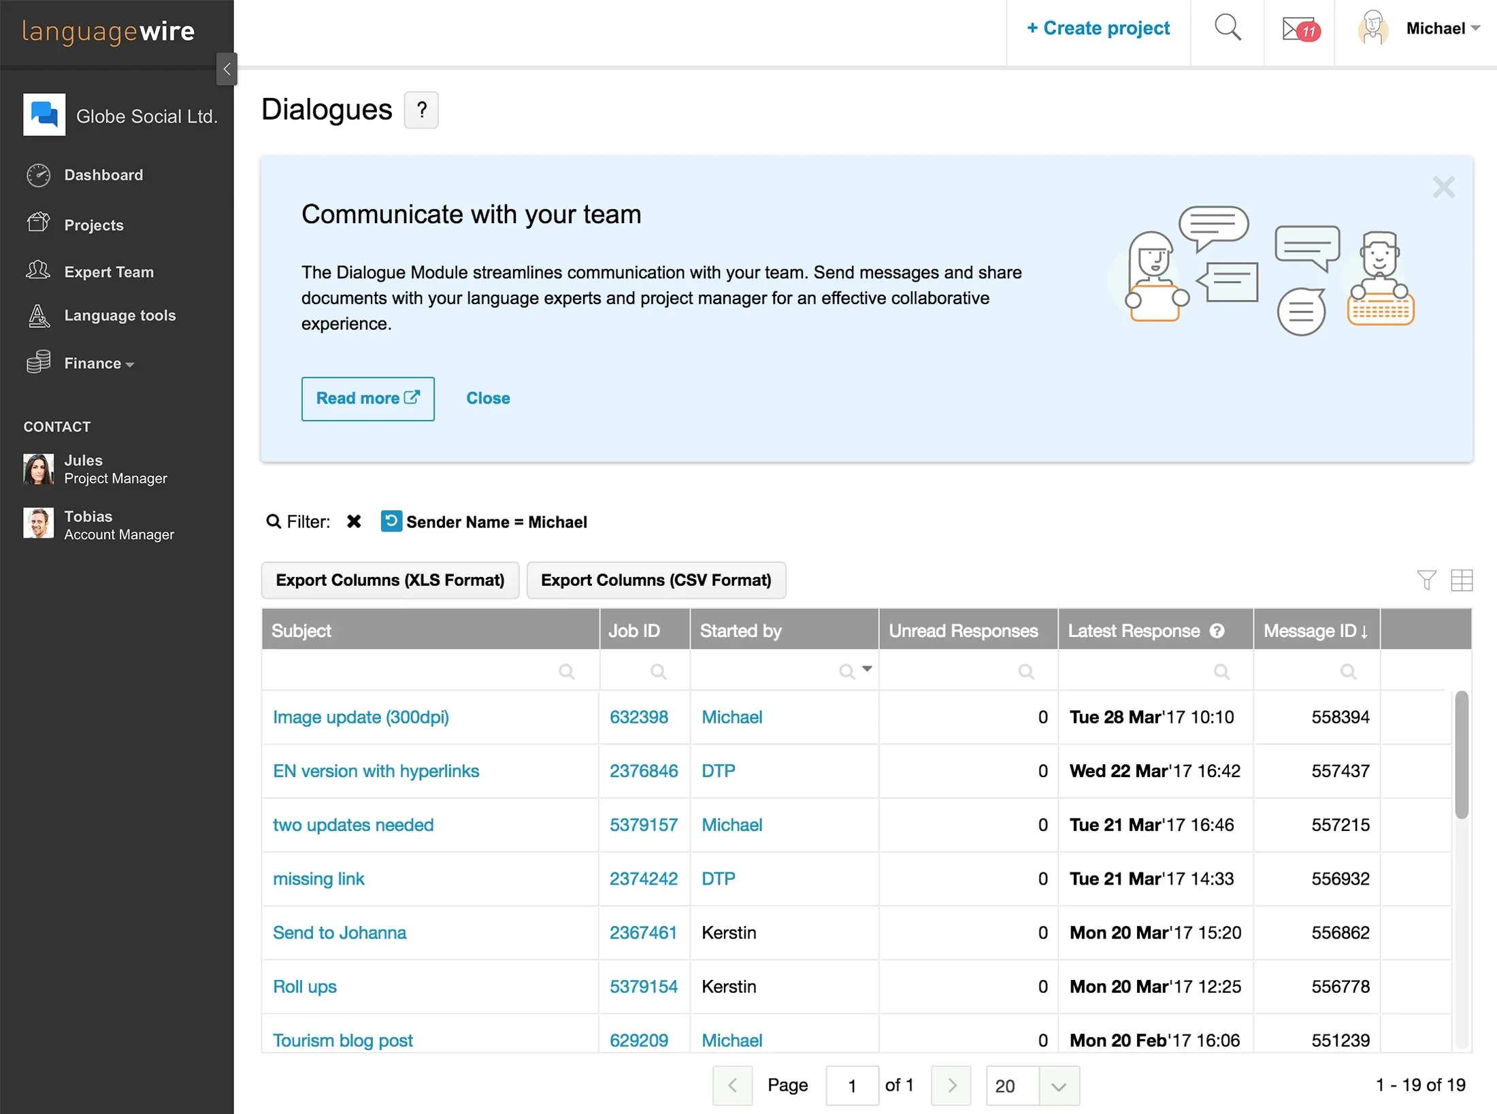Click the table filter funnel icon
Image resolution: width=1497 pixels, height=1114 pixels.
[1426, 580]
